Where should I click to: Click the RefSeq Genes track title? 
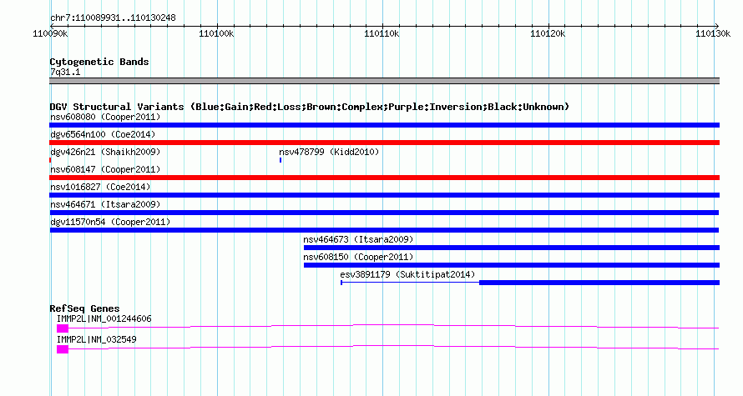click(x=84, y=308)
